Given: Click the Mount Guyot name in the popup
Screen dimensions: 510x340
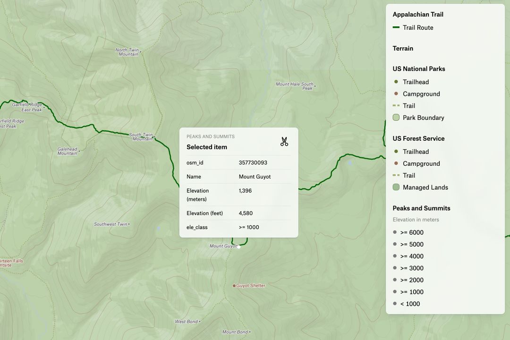Looking at the screenshot, I should pyautogui.click(x=254, y=177).
